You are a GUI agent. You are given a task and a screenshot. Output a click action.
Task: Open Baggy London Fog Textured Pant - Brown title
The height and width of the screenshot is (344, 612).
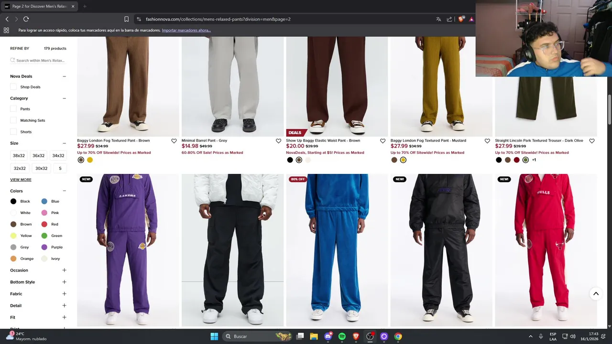point(113,140)
